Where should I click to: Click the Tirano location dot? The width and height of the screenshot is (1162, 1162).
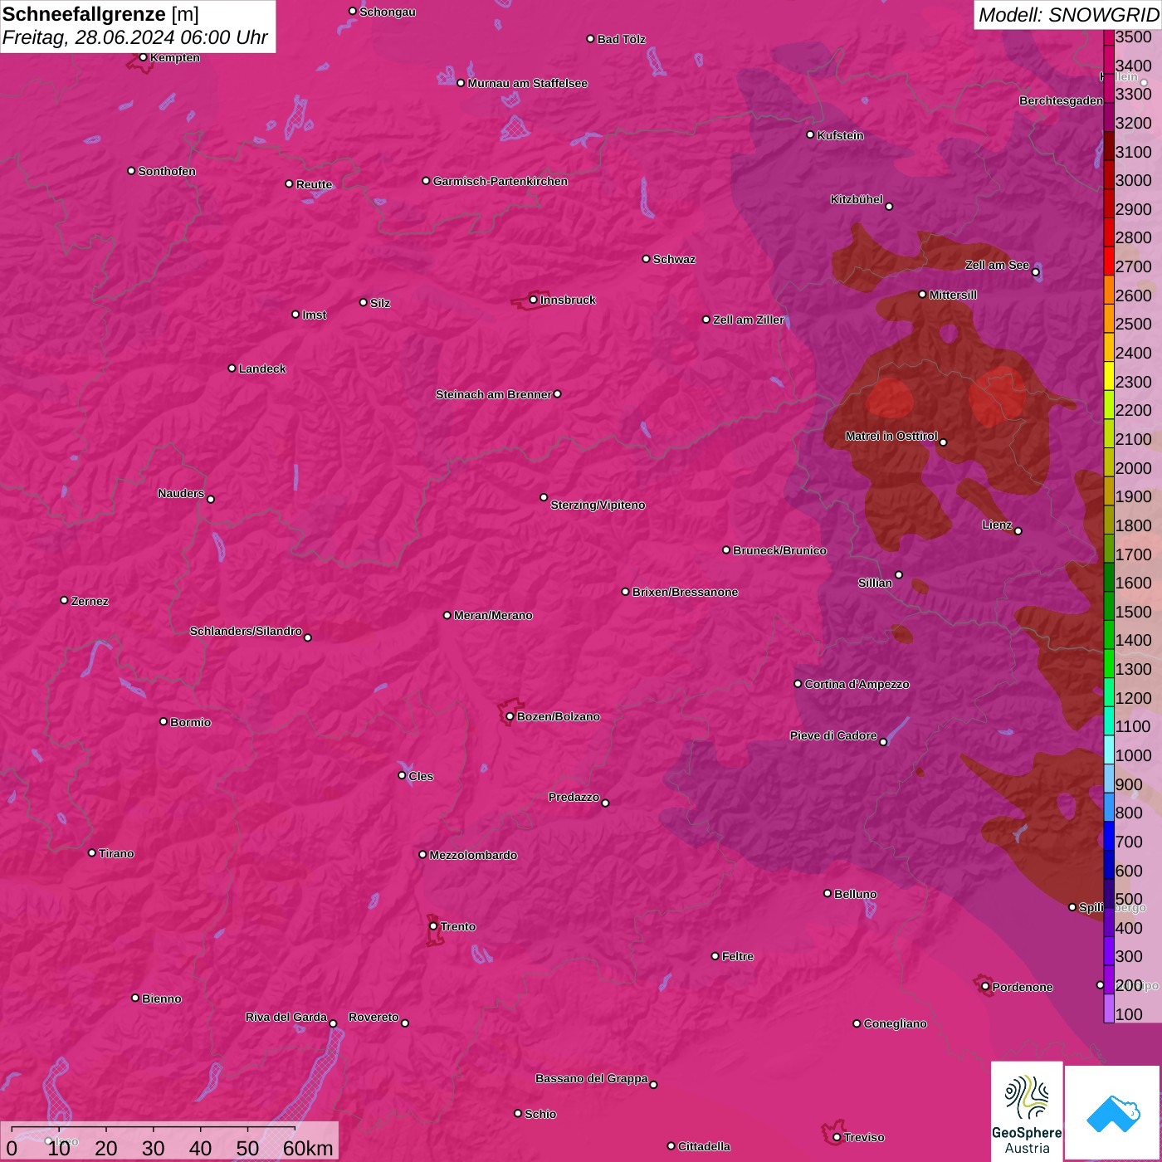point(92,852)
